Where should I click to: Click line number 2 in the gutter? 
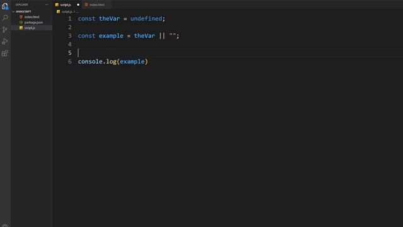(x=70, y=27)
